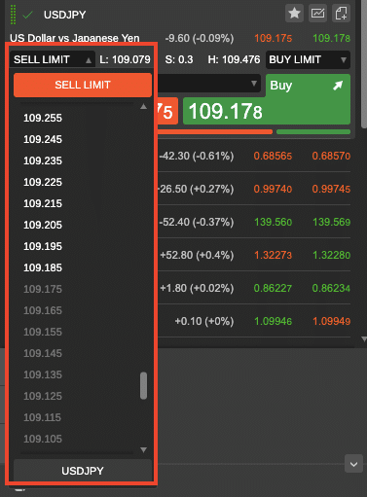The image size is (367, 497).
Task: Click the +0.10 (+0%) change value
Action: tap(204, 321)
